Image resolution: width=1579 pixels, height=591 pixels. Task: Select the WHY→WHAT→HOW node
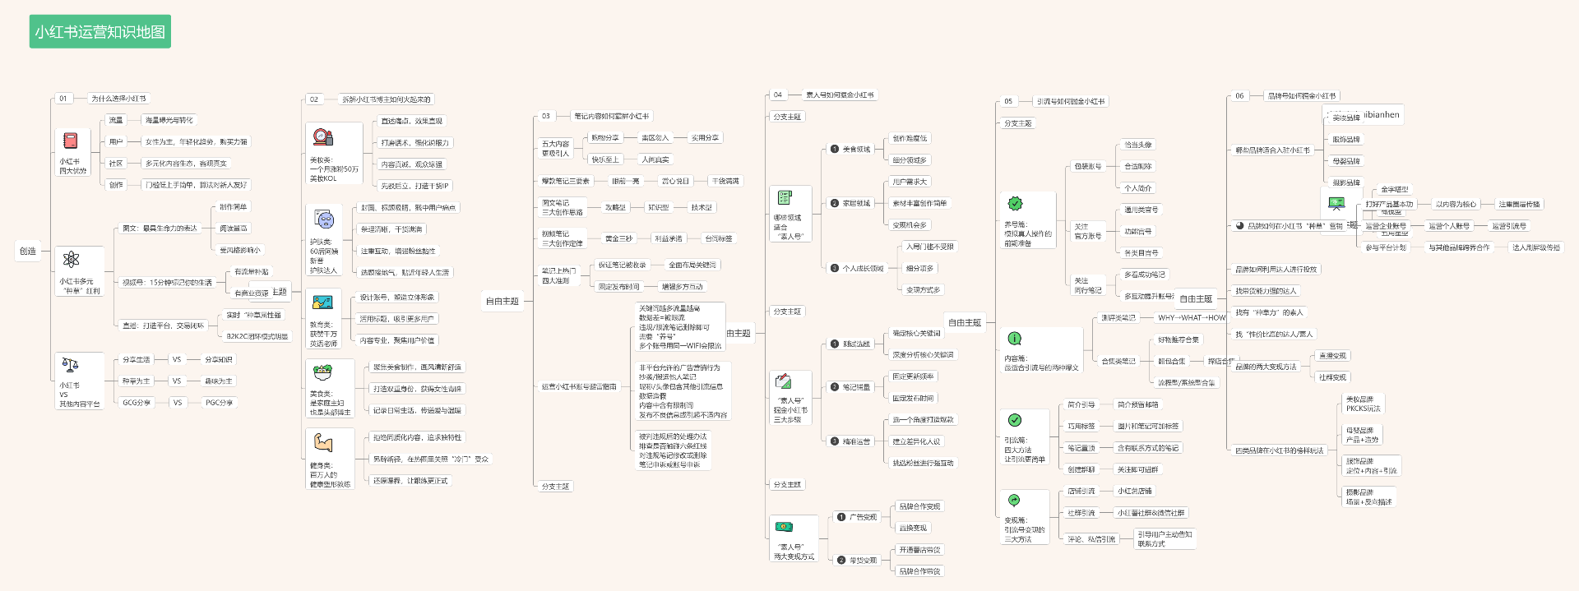[1191, 317]
